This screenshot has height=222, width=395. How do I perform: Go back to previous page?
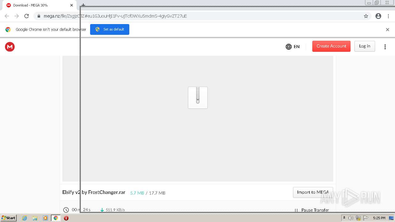(x=7, y=16)
